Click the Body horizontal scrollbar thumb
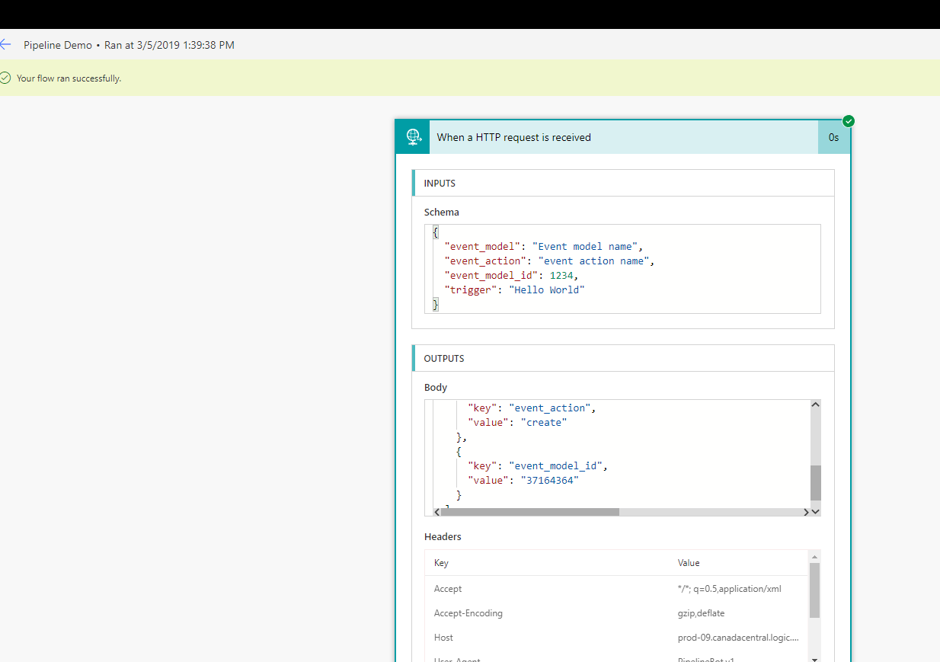The image size is (940, 662). pyautogui.click(x=529, y=512)
